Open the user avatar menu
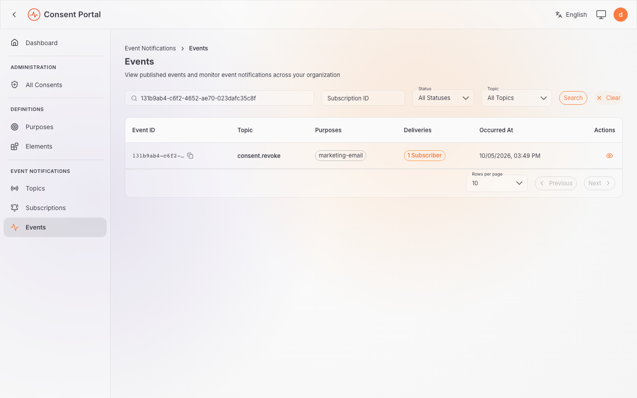Viewport: 637px width, 398px height. click(x=621, y=15)
